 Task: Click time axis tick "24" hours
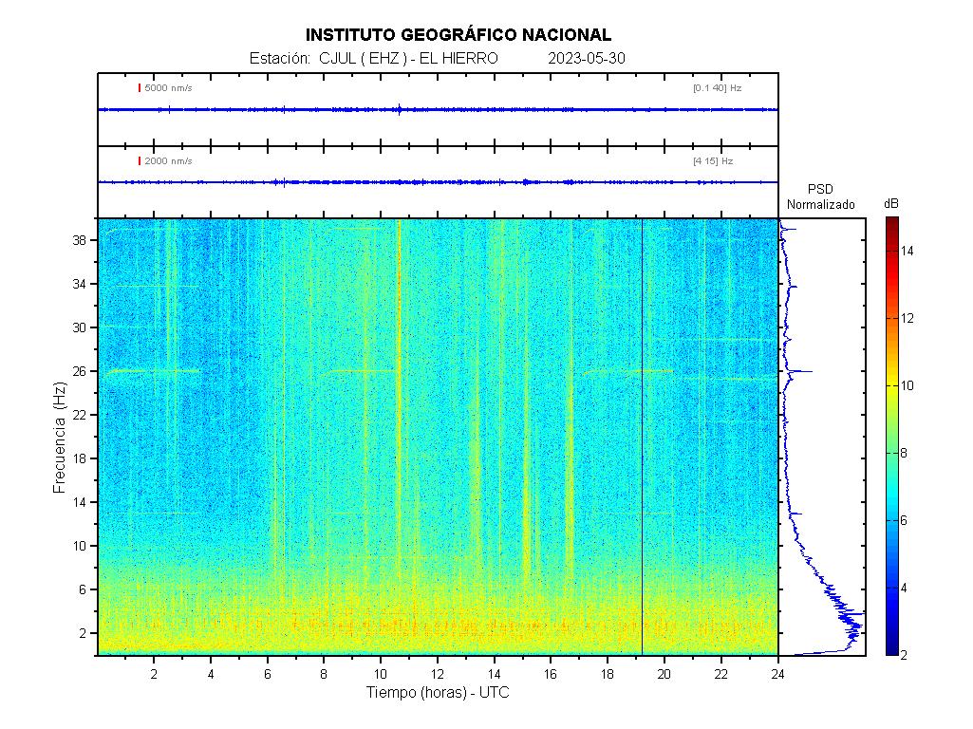pos(777,674)
